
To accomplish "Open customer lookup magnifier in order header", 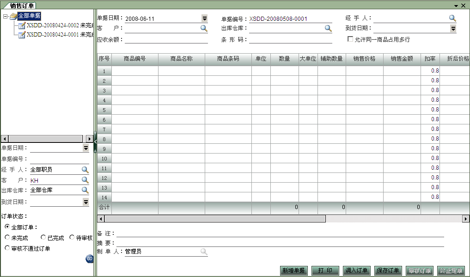I will (204, 28).
